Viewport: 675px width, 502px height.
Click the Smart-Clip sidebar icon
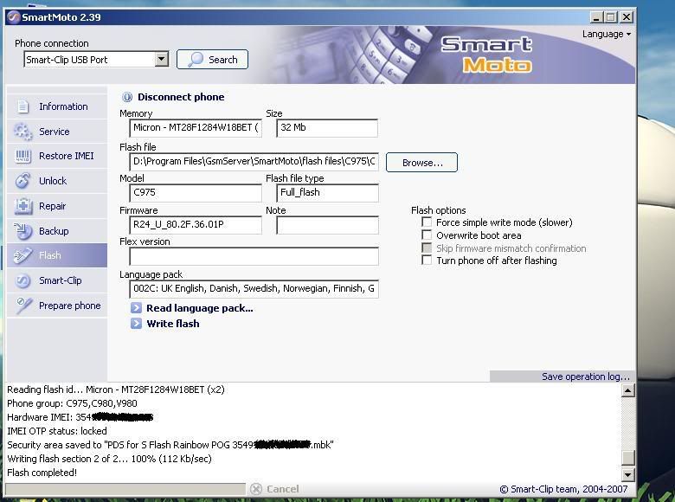pos(22,280)
